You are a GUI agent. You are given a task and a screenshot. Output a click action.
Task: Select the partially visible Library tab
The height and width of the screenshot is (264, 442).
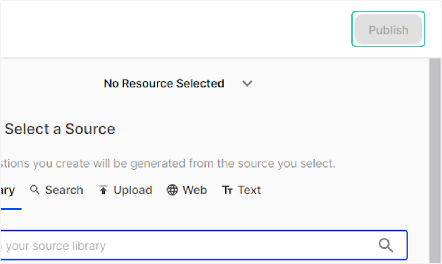7,190
